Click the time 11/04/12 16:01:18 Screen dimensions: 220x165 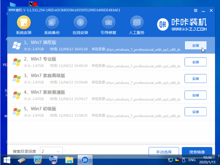73,49
